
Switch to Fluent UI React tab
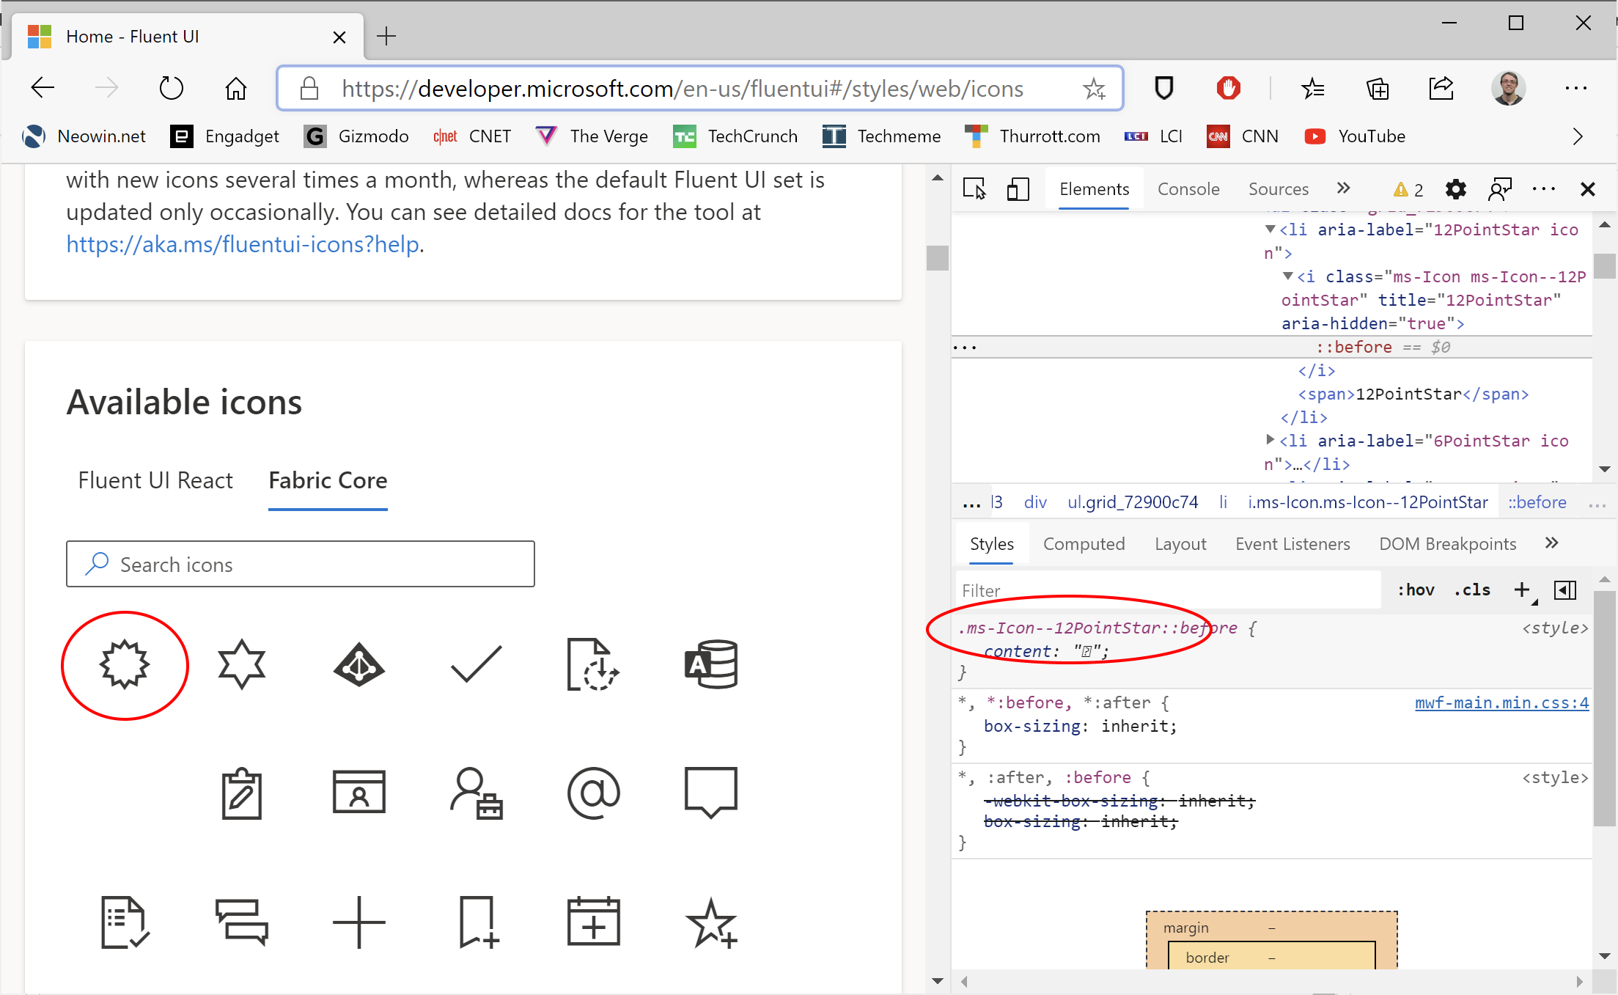155,480
